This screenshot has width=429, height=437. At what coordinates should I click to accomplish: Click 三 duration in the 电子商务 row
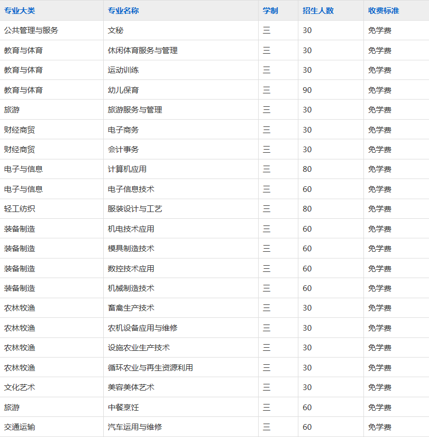(x=266, y=130)
